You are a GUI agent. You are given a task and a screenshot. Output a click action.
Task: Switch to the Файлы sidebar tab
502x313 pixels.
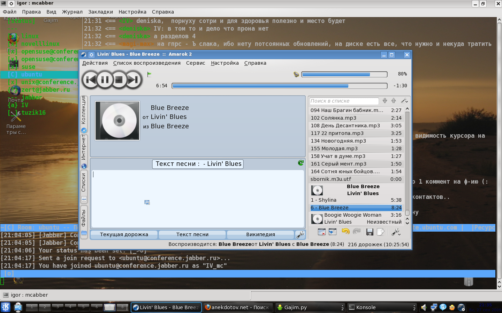coord(84,223)
